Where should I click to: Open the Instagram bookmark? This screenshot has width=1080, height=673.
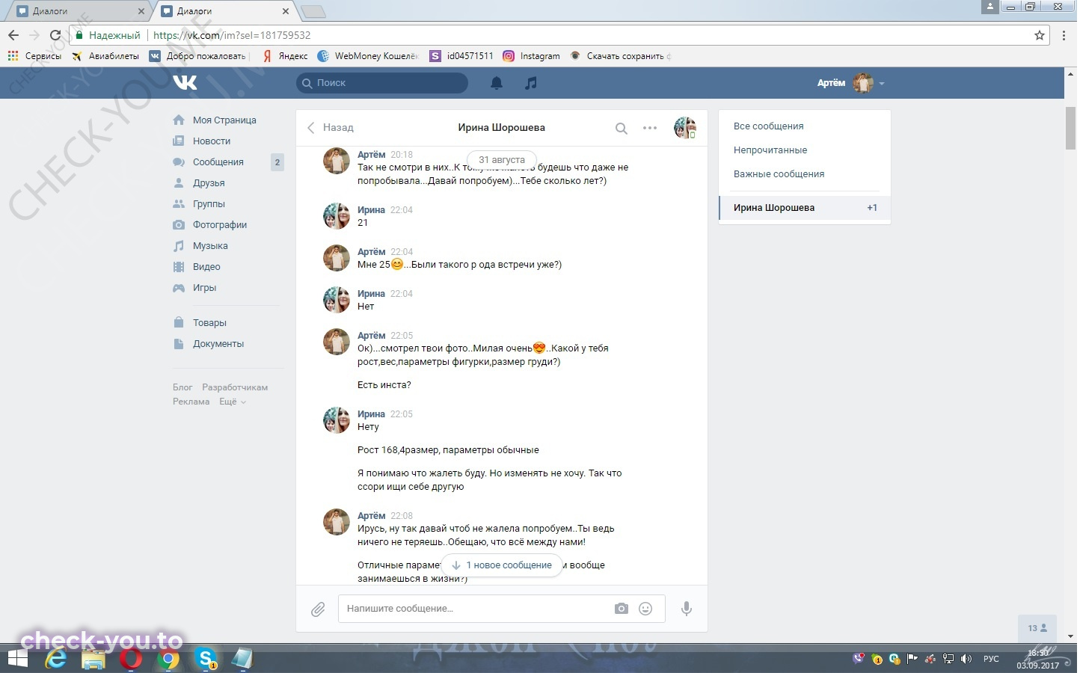tap(531, 56)
